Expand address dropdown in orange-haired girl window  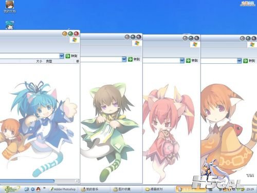point(239,61)
